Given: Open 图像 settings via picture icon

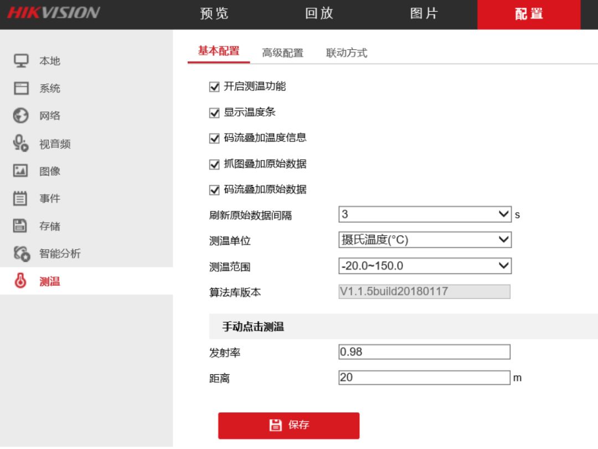Looking at the screenshot, I should [x=20, y=171].
